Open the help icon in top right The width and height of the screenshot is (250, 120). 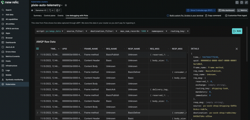(x=241, y=3)
